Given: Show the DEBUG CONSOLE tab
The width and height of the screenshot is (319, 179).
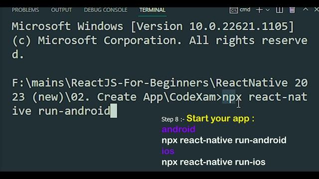Looking at the screenshot, I should [106, 10].
